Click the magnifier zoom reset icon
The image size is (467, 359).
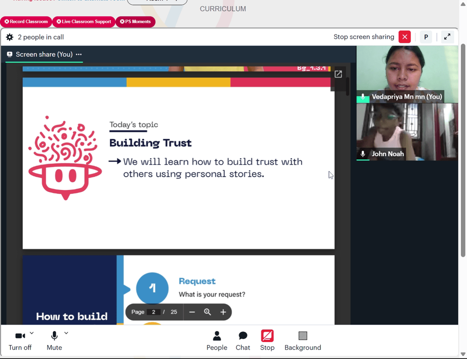[x=208, y=312]
